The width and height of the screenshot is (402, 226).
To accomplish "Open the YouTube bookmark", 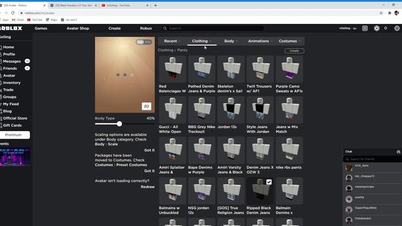I will click(x=35, y=19).
